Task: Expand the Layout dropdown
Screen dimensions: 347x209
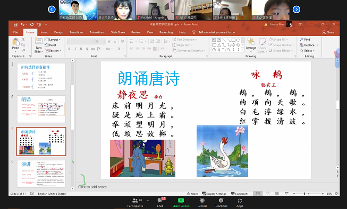Action: click(x=53, y=40)
